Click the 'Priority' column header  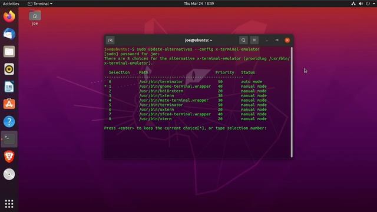225,72
